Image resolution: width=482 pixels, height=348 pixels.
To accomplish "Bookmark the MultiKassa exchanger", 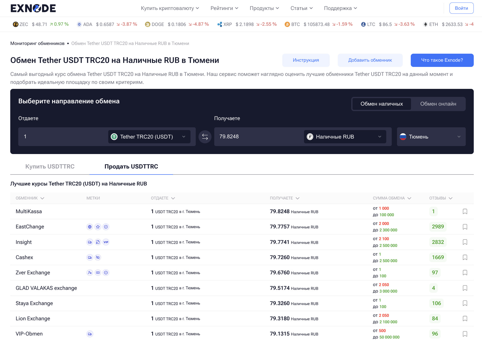I will click(465, 211).
